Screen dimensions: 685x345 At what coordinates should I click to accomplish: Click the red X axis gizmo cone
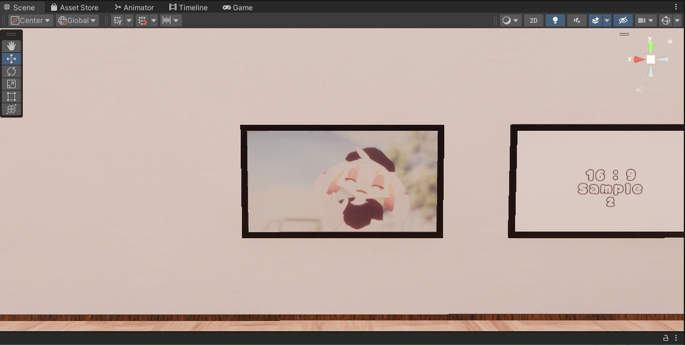[x=639, y=60]
